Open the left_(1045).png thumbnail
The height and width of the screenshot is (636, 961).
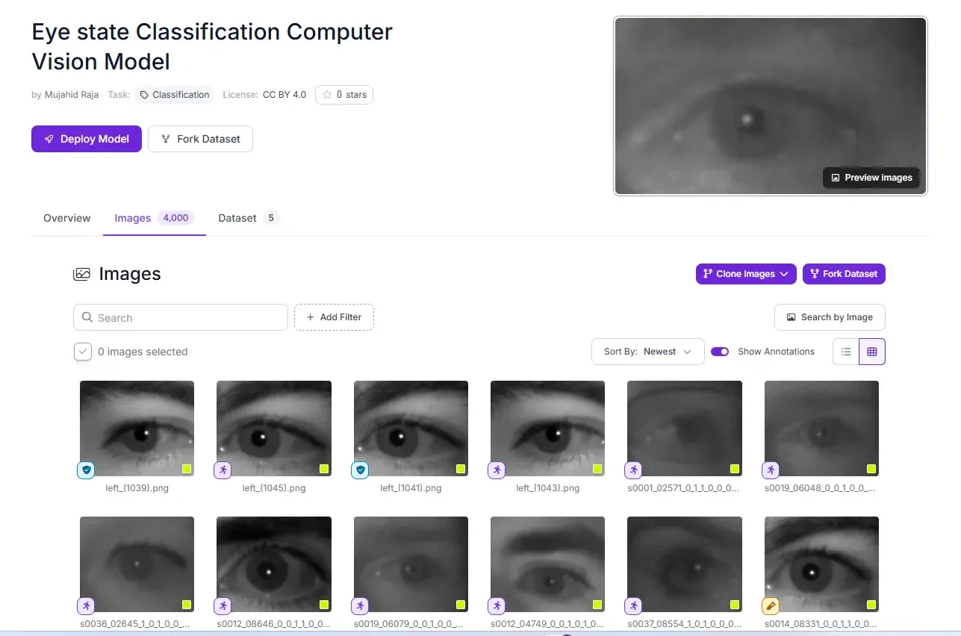click(x=274, y=428)
